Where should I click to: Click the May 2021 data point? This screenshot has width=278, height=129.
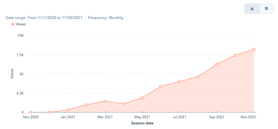pyautogui.click(x=142, y=98)
